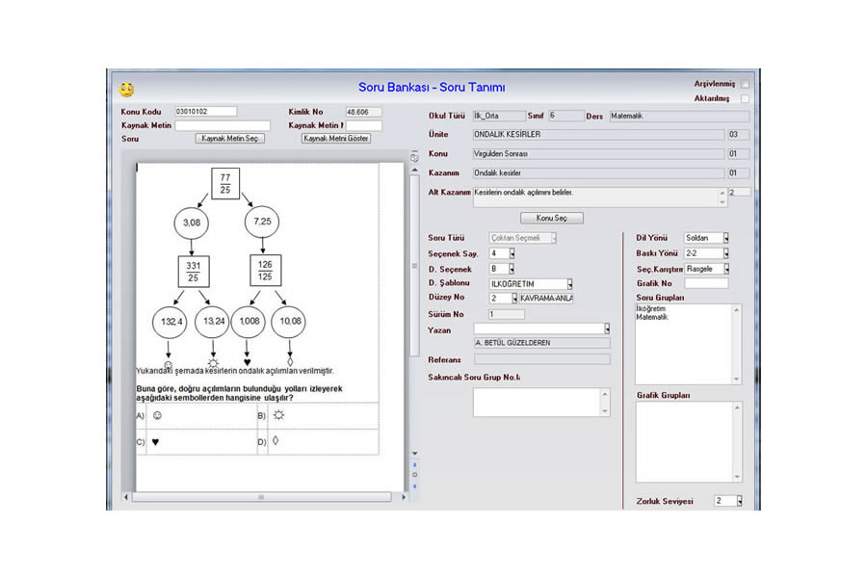Image resolution: width=867 pixels, height=578 pixels.
Task: Expand the Zorluk Seviyesi dropdown
Action: point(740,501)
